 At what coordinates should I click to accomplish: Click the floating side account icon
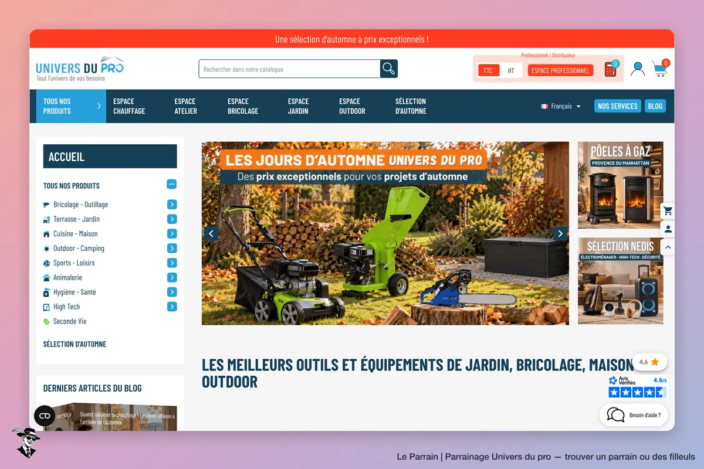click(668, 229)
